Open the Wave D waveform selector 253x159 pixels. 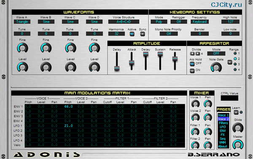94,22
